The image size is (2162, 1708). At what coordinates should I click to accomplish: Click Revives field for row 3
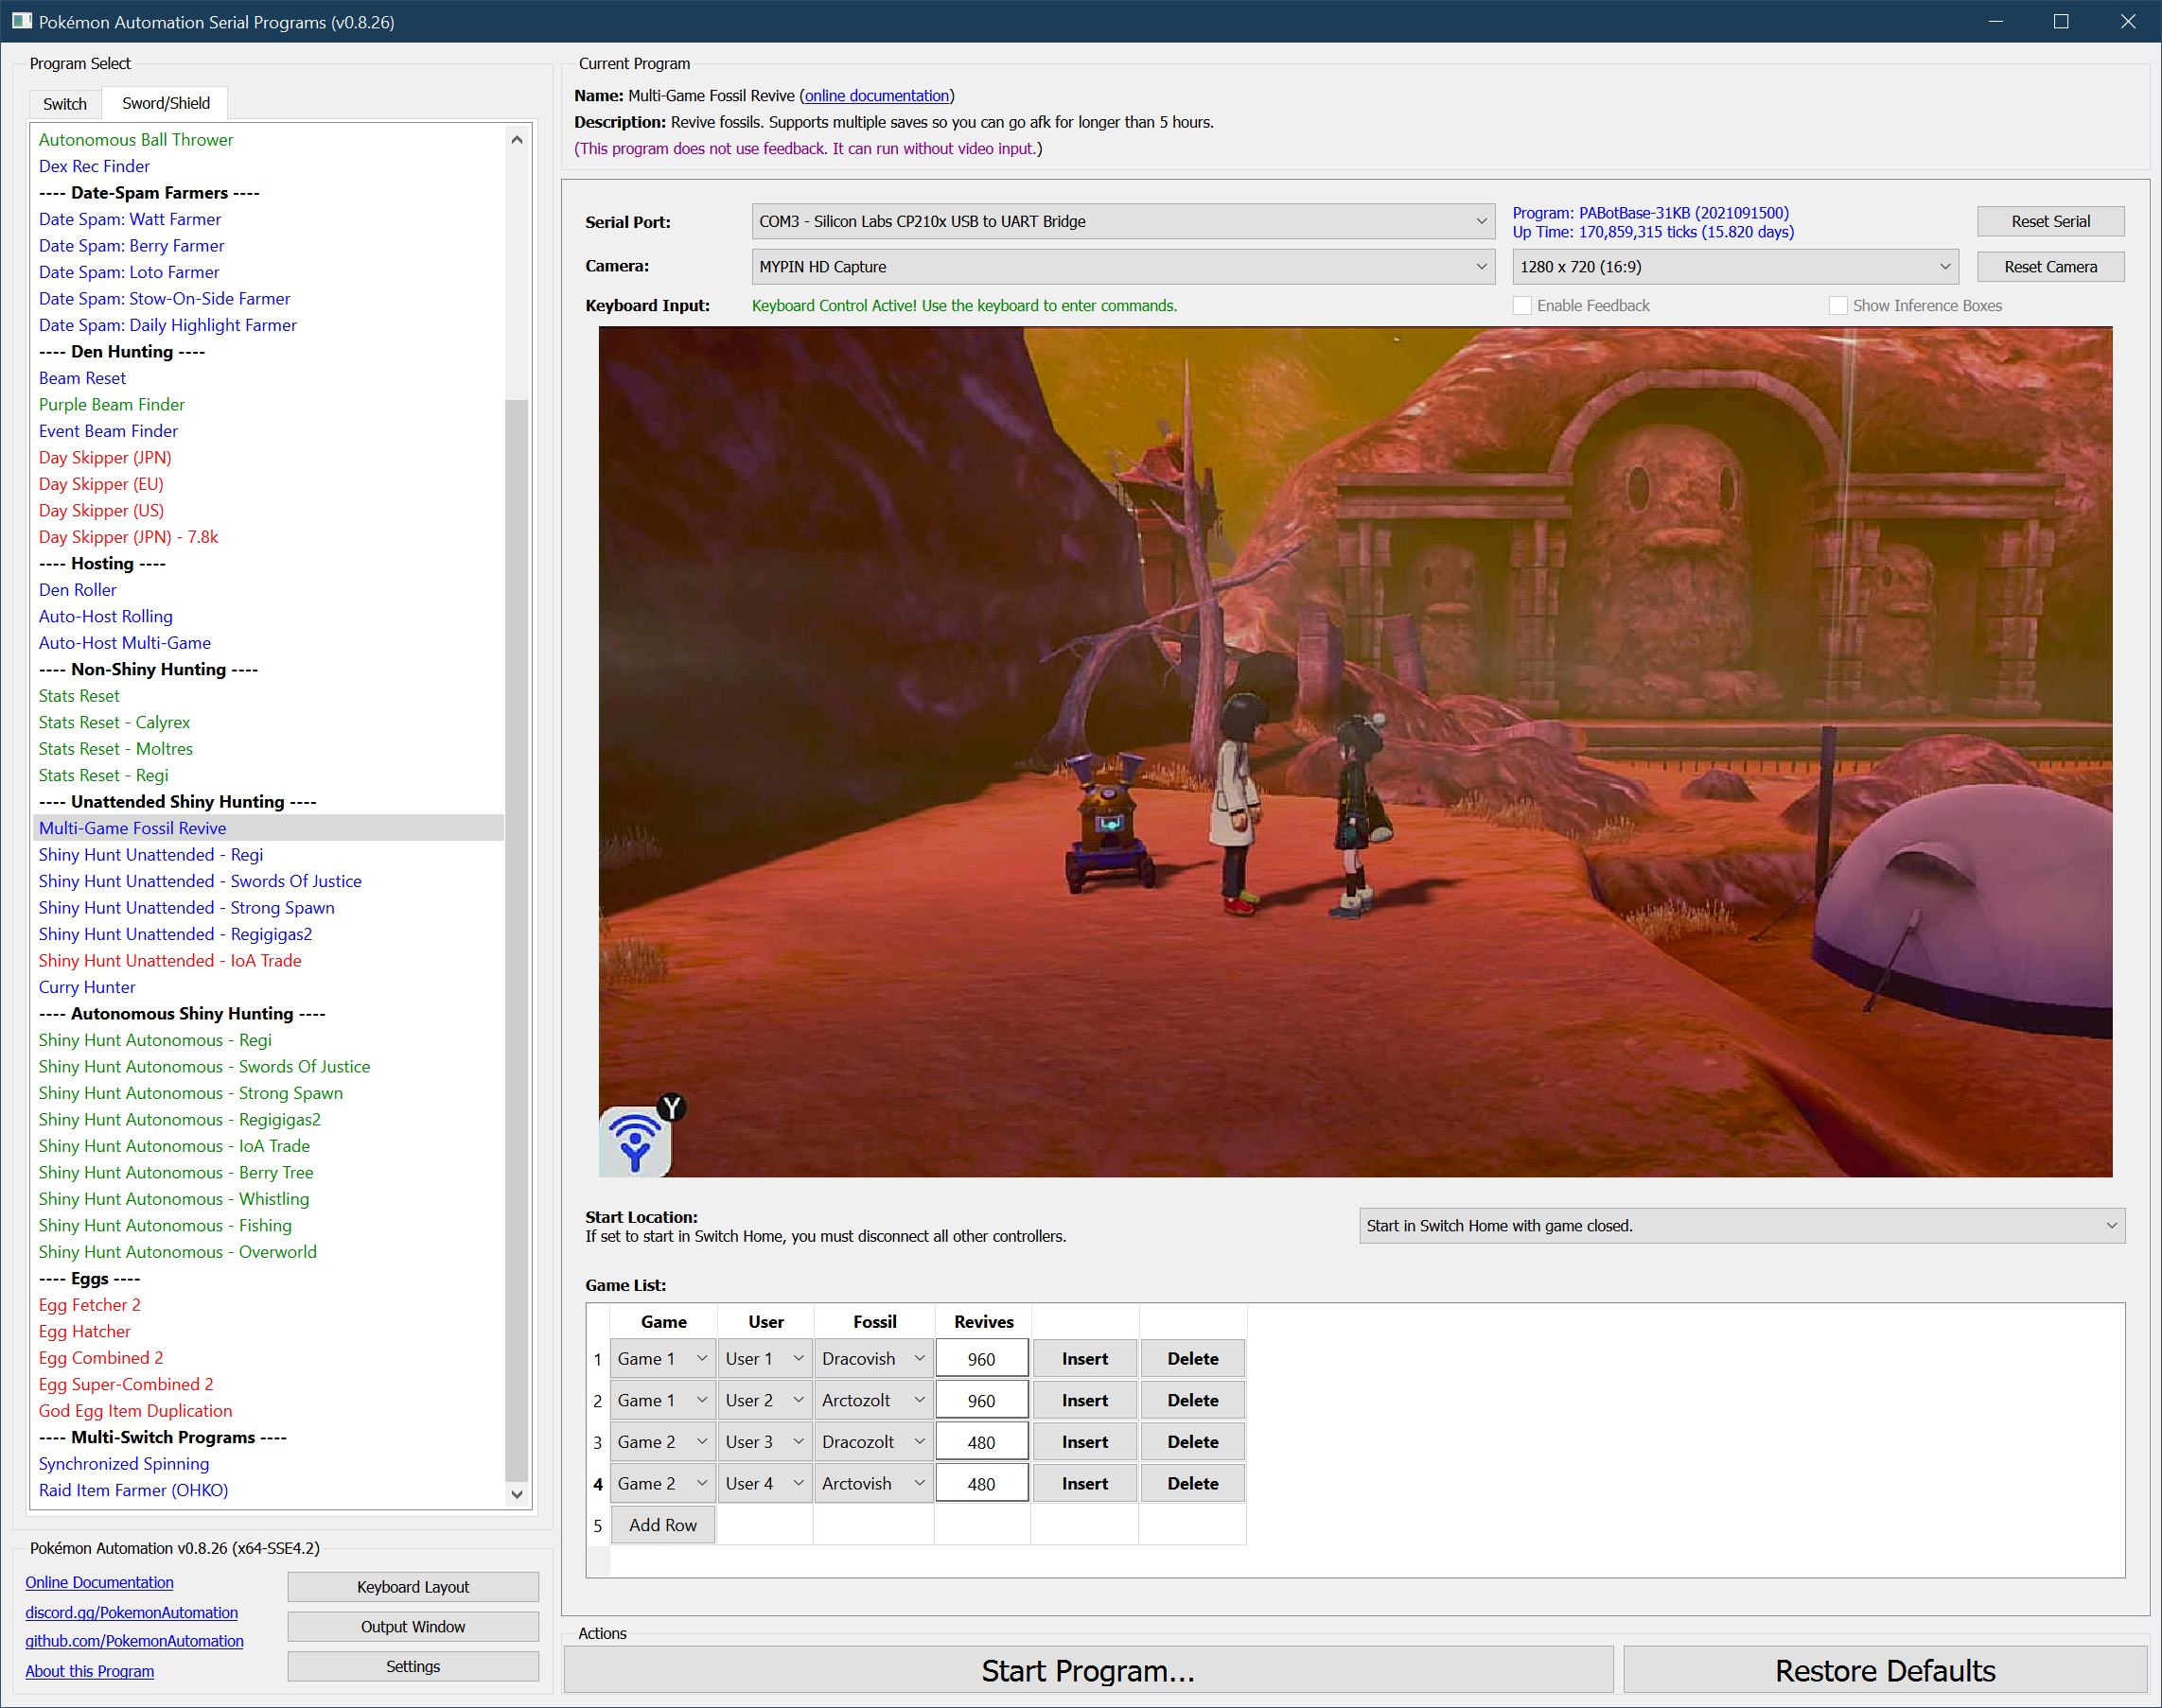(x=980, y=1442)
